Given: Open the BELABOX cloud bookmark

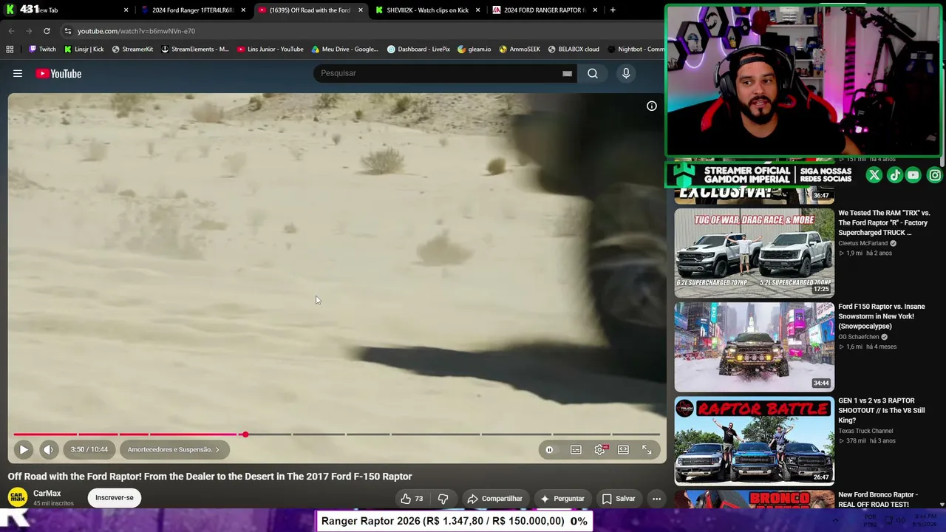Looking at the screenshot, I should click(574, 50).
